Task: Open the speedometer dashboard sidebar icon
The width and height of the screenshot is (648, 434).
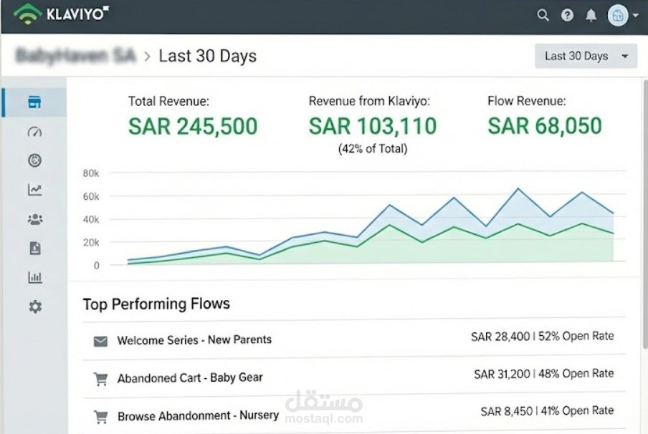Action: (34, 132)
